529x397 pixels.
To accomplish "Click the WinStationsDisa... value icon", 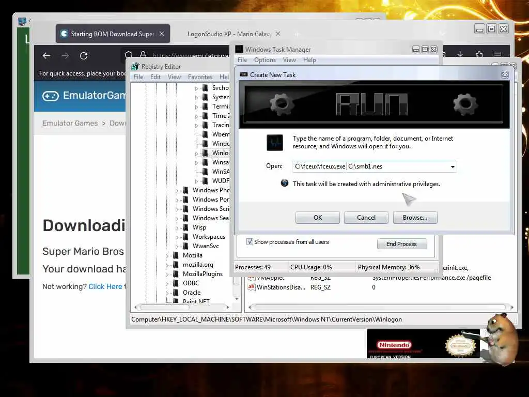I will [x=252, y=287].
